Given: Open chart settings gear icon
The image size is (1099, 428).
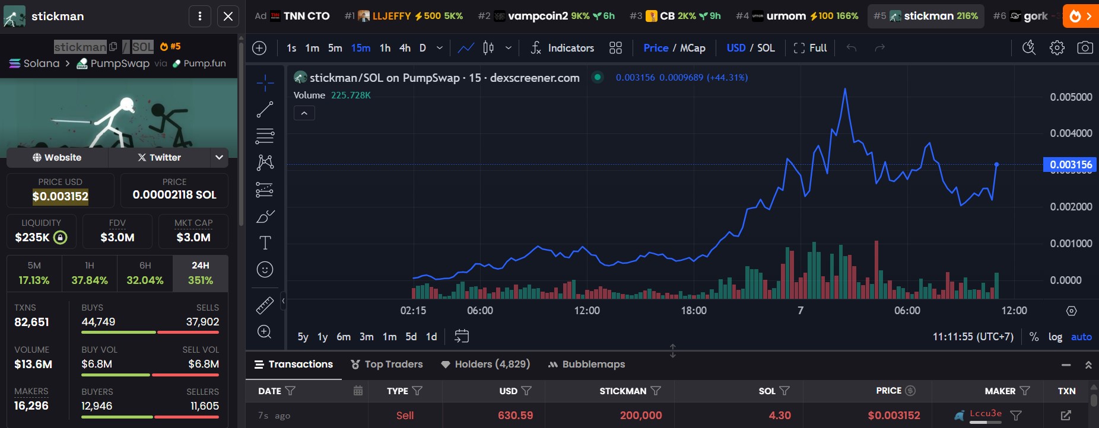Looking at the screenshot, I should [1057, 48].
